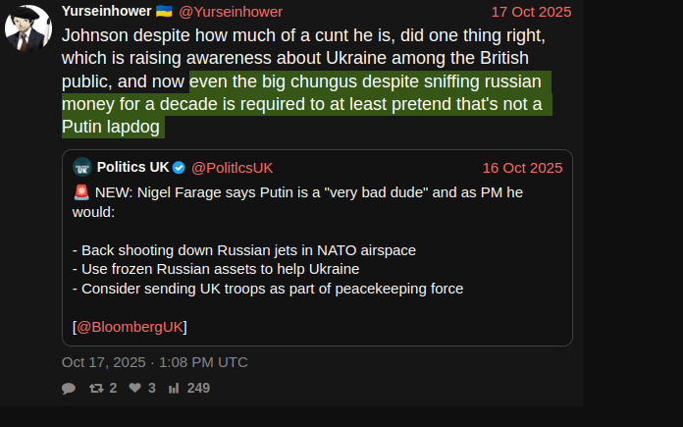Click the Yurseinhower display name
This screenshot has height=427, width=683.
pyautogui.click(x=107, y=11)
